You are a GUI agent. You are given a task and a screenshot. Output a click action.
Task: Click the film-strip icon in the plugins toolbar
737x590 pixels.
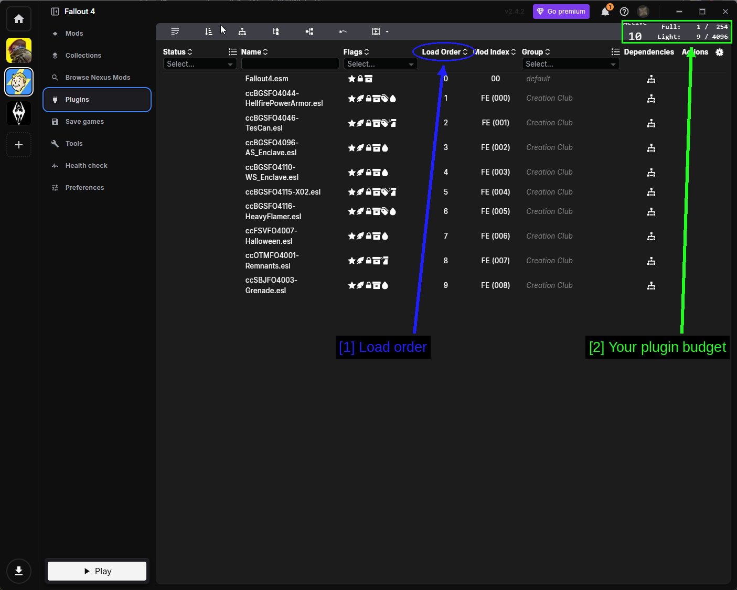[376, 31]
